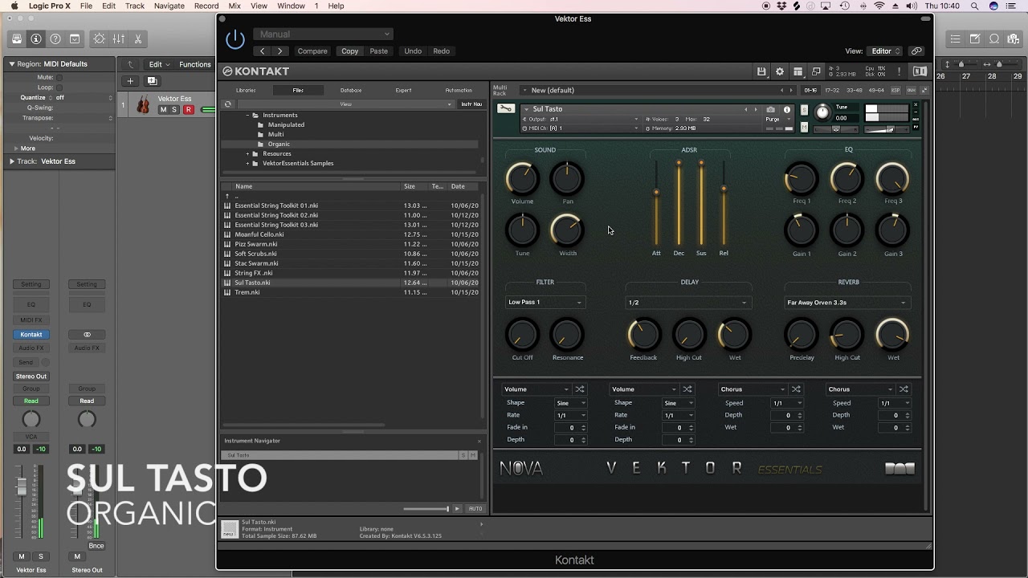Toggle Region Mute checkbox
Image resolution: width=1028 pixels, height=578 pixels.
tap(59, 78)
